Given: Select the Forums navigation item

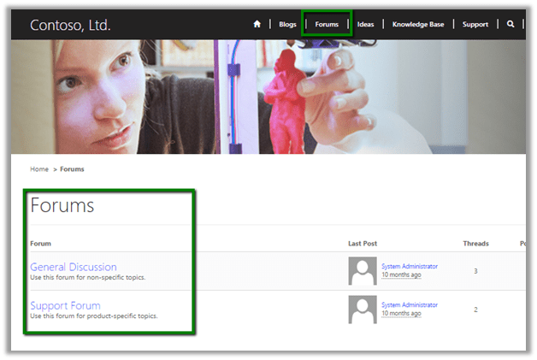Looking at the screenshot, I should [x=327, y=24].
